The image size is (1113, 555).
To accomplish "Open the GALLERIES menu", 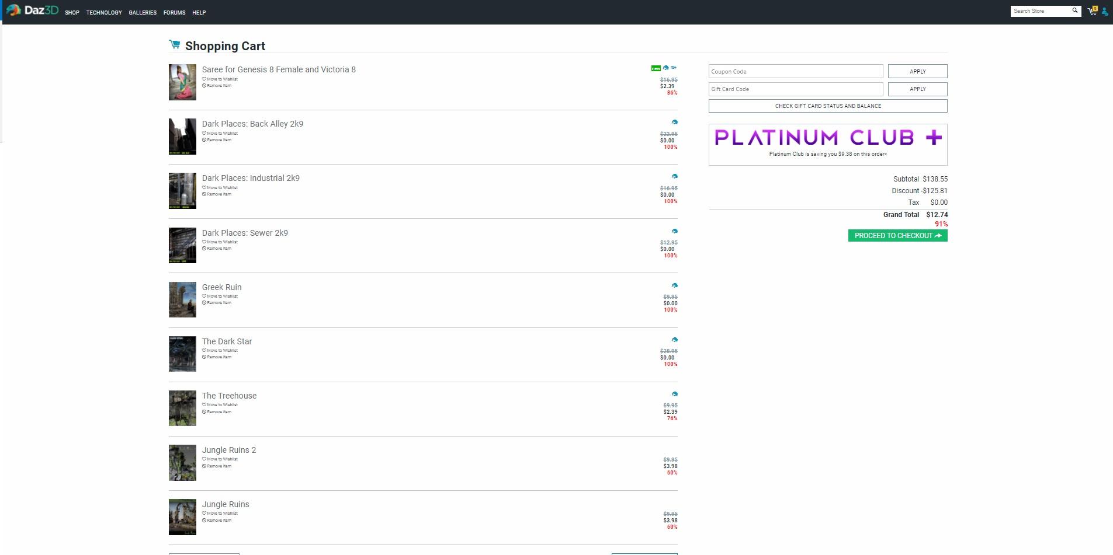I will pos(143,13).
